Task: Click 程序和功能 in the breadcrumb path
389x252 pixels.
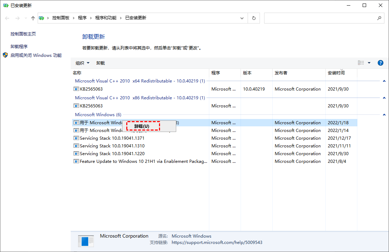Action: (x=106, y=18)
